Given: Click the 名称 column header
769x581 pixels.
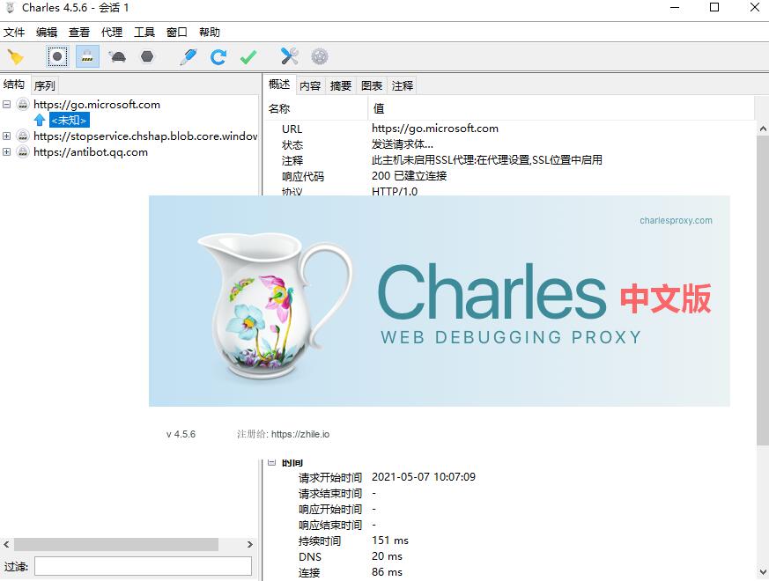Looking at the screenshot, I should tap(316, 108).
